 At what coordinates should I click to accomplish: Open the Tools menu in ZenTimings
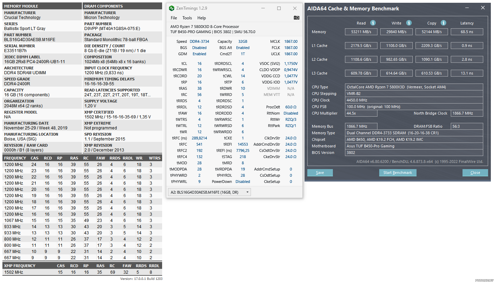point(187,18)
